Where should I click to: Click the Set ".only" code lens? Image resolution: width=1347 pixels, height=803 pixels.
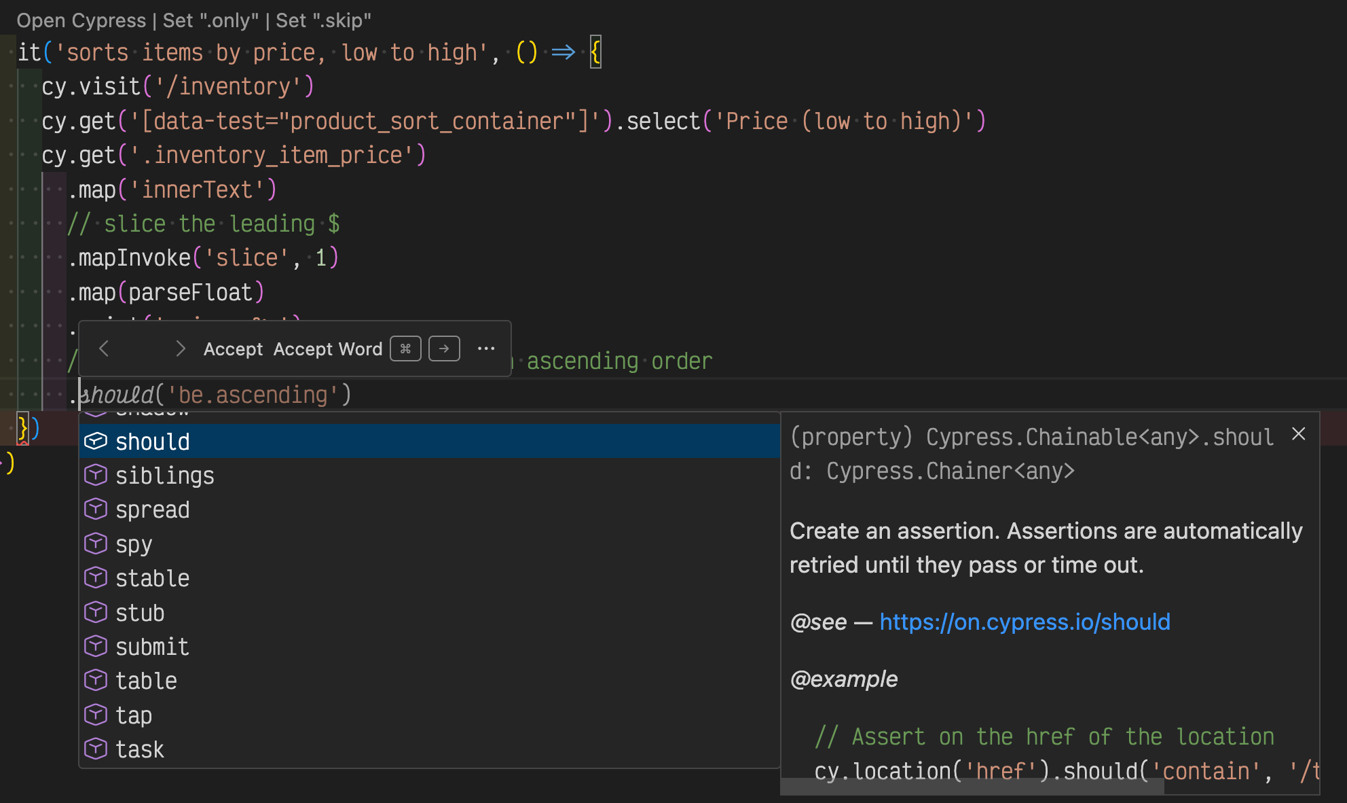pyautogui.click(x=210, y=20)
